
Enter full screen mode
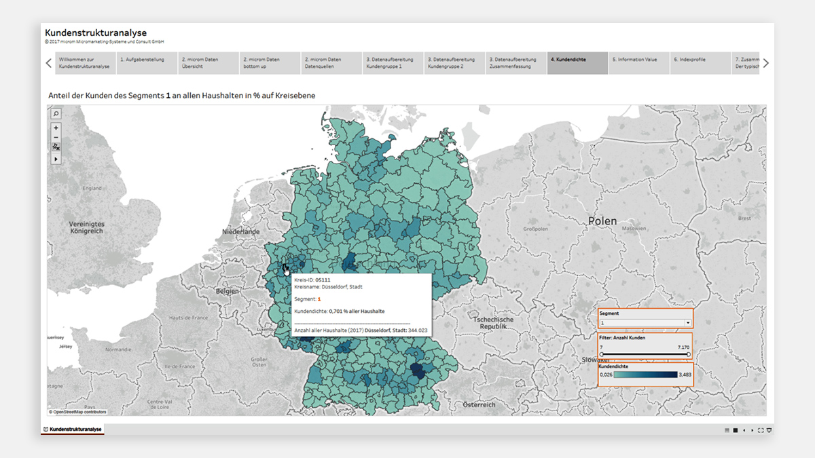click(x=761, y=430)
